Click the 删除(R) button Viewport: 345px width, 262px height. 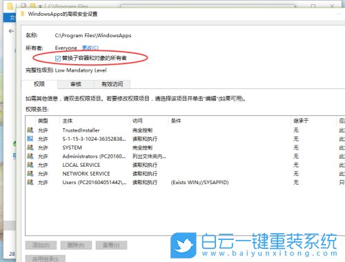[76, 245]
